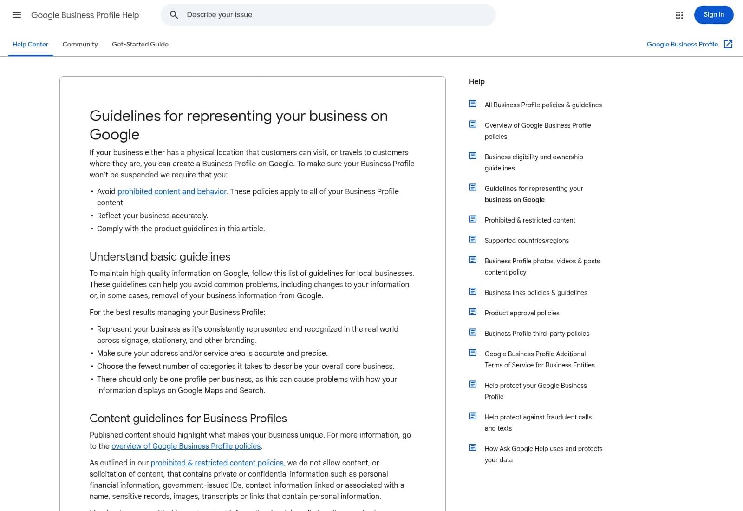The image size is (743, 511).
Task: Open Supported countries/regions article
Action: [x=527, y=241]
